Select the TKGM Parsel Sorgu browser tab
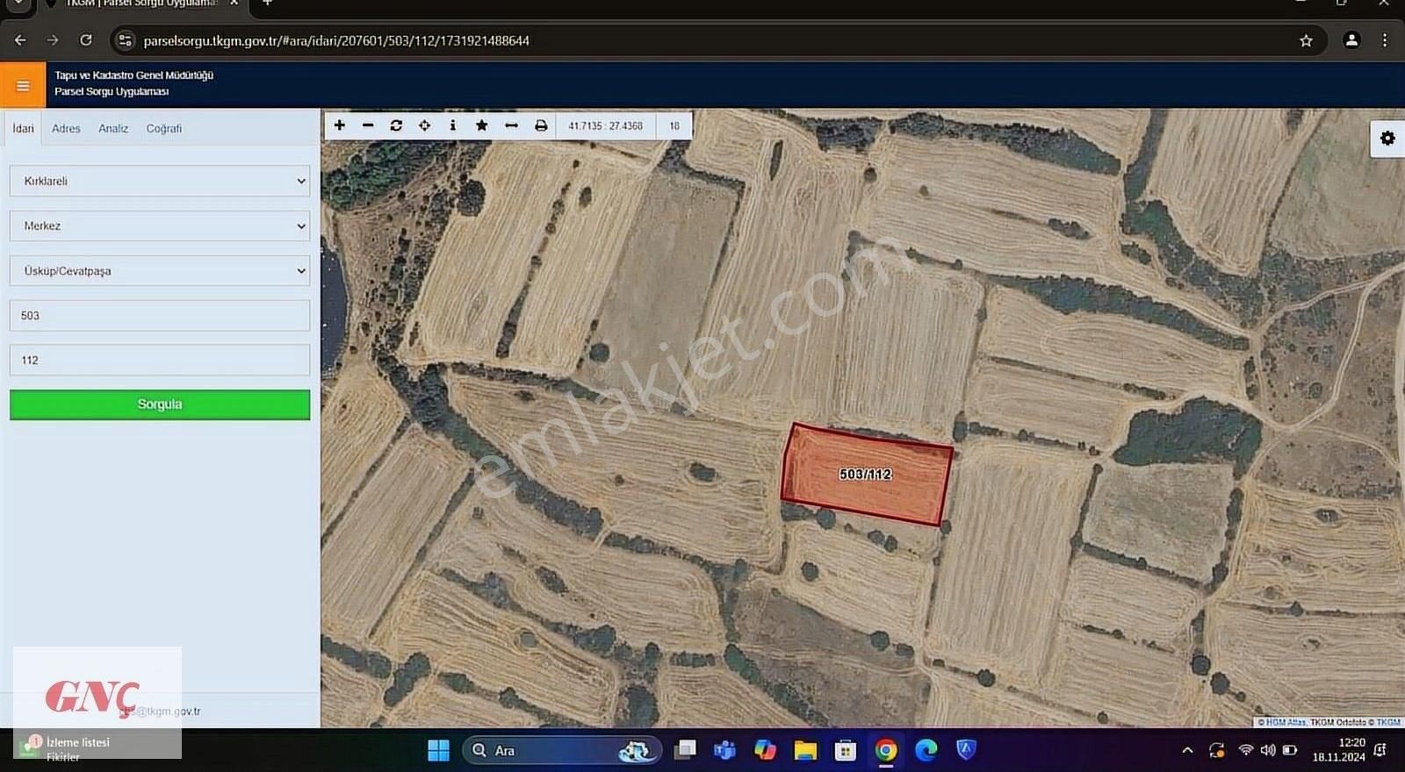This screenshot has height=772, width=1405. point(140,4)
